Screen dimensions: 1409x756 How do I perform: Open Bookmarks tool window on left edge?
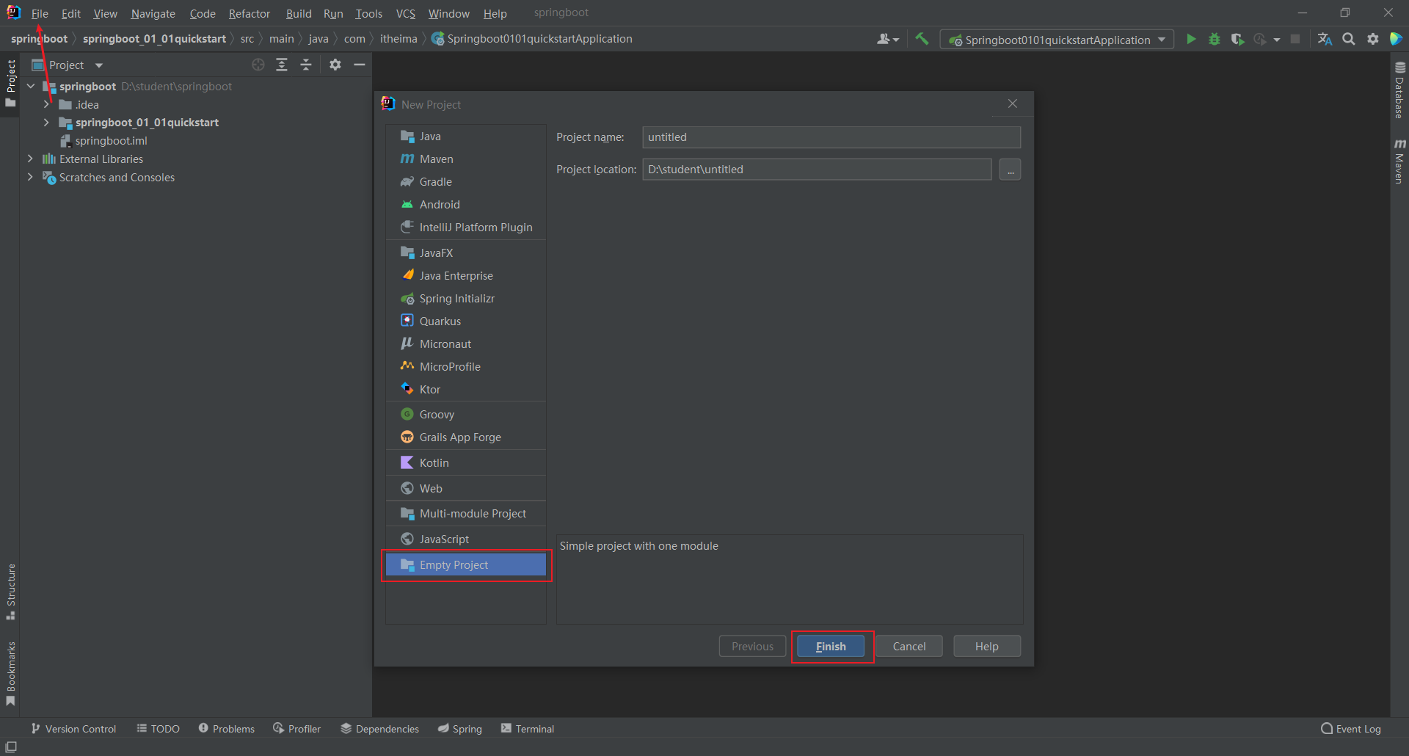click(10, 674)
